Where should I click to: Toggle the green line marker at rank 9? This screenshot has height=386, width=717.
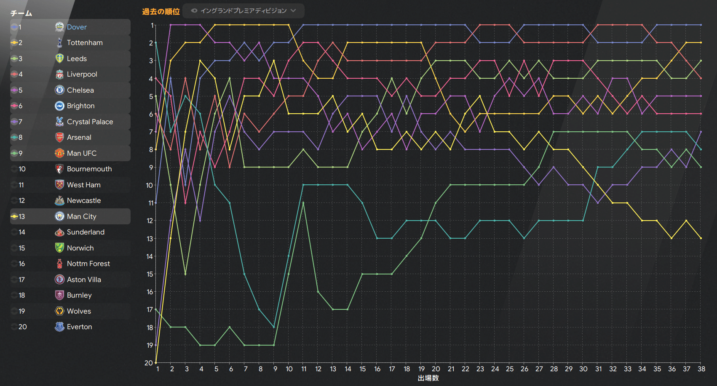click(14, 153)
